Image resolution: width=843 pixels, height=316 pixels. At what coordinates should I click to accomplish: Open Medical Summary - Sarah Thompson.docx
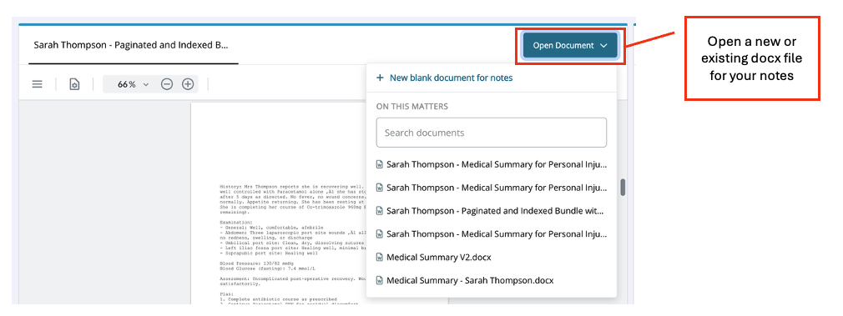pos(465,280)
